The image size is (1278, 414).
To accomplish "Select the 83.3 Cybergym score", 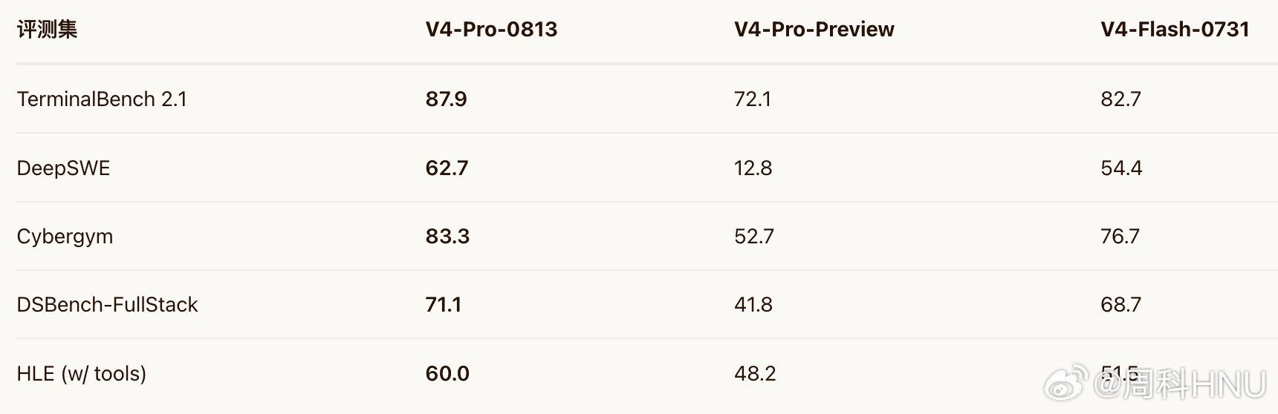I will point(447,237).
